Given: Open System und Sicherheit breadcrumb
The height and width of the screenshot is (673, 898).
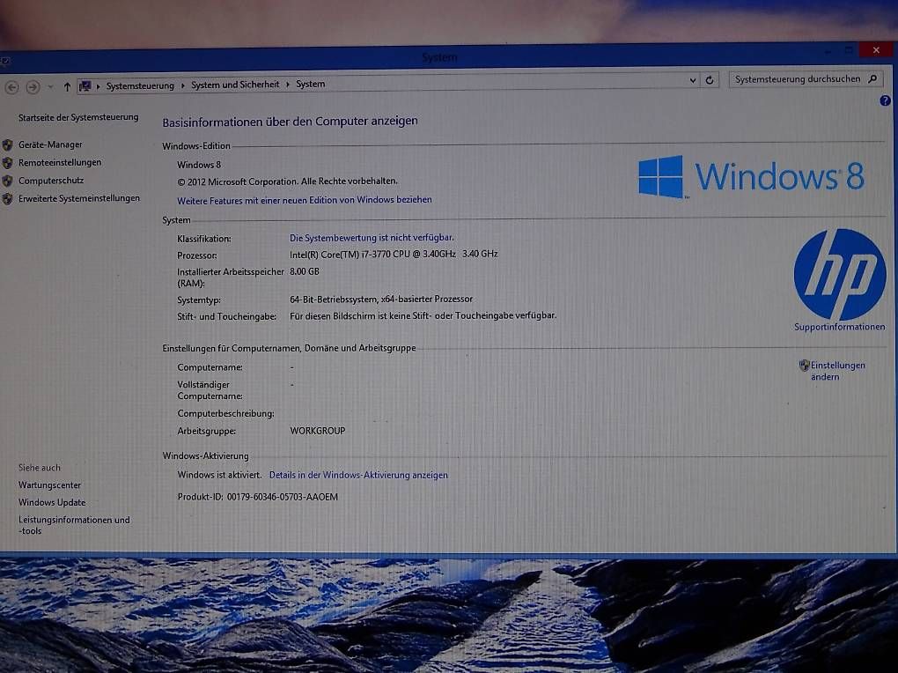Looking at the screenshot, I should point(235,85).
